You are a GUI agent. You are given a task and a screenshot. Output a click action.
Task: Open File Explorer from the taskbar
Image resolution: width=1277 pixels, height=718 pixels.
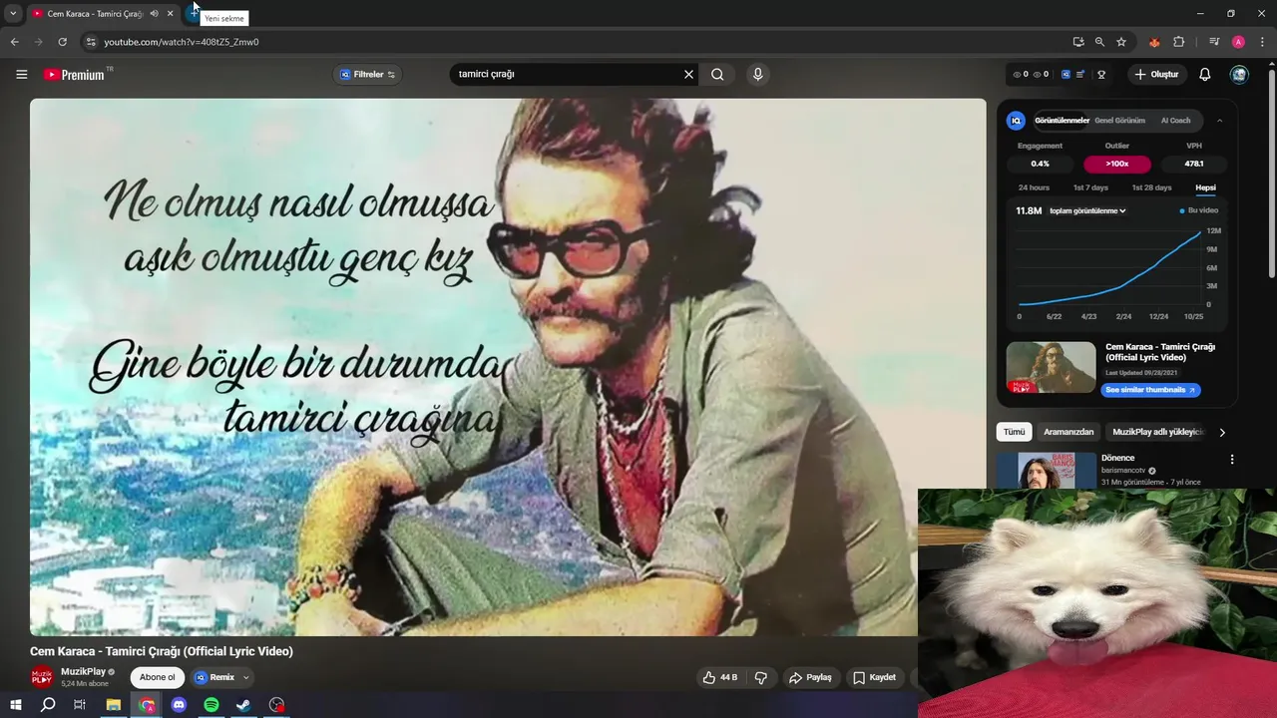click(114, 705)
